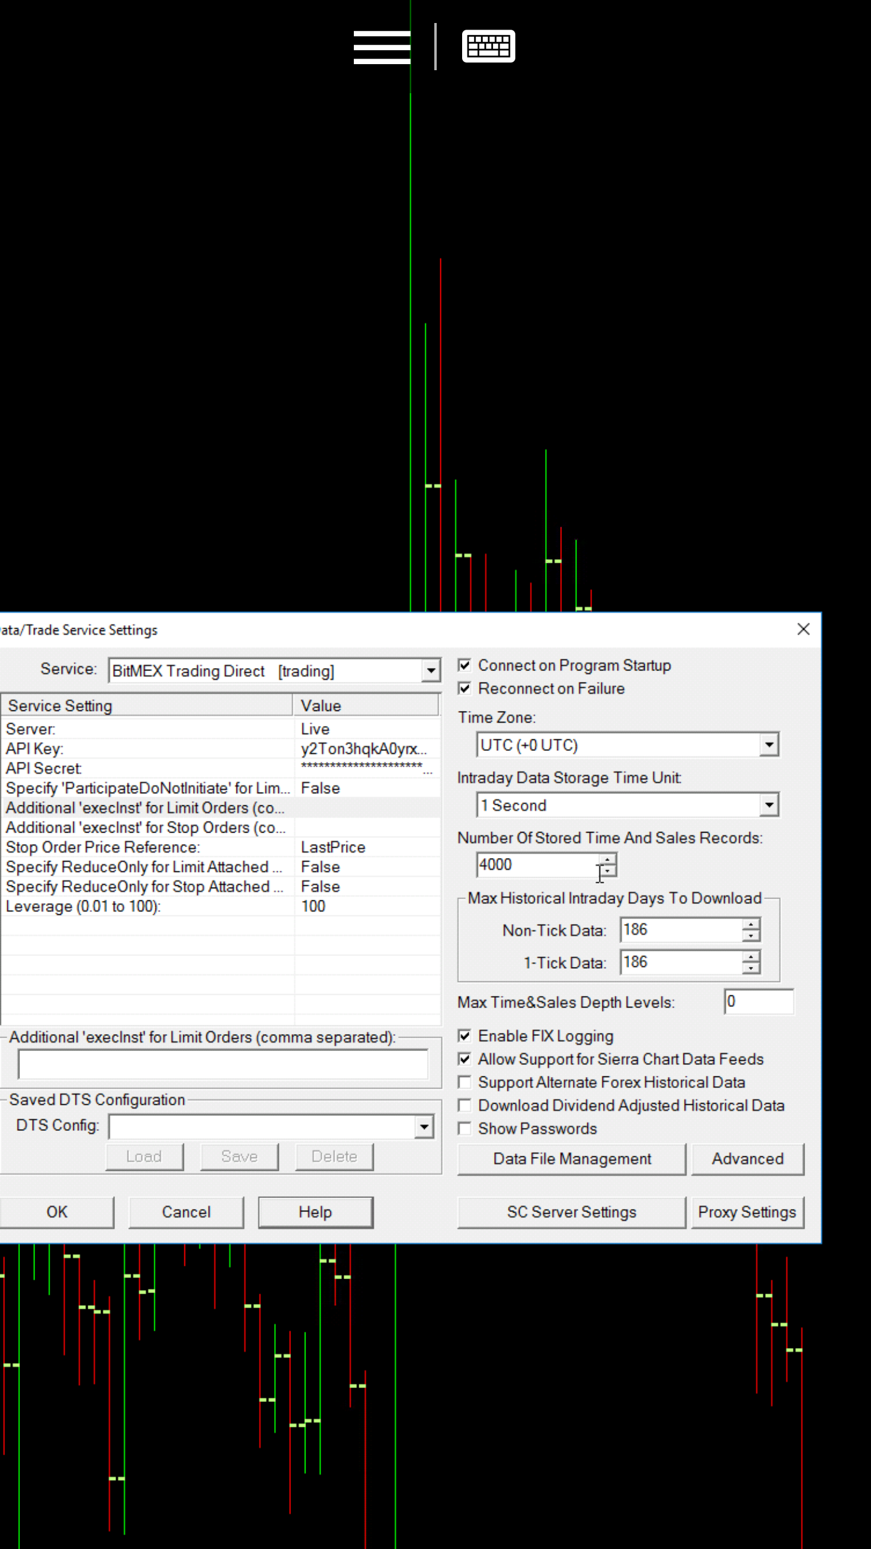Click the disabled Load config button

click(x=144, y=1156)
